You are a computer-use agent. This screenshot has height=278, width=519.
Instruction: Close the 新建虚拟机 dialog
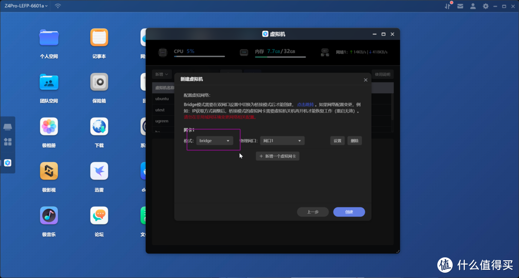click(365, 79)
